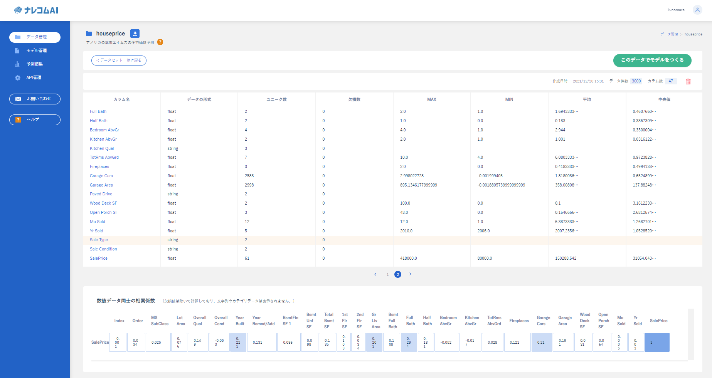Open the orange help icon next to dataset description
This screenshot has height=378, width=712.
pos(161,42)
